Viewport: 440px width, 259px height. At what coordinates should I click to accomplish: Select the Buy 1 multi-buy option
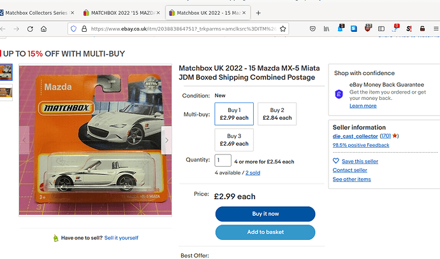234,114
